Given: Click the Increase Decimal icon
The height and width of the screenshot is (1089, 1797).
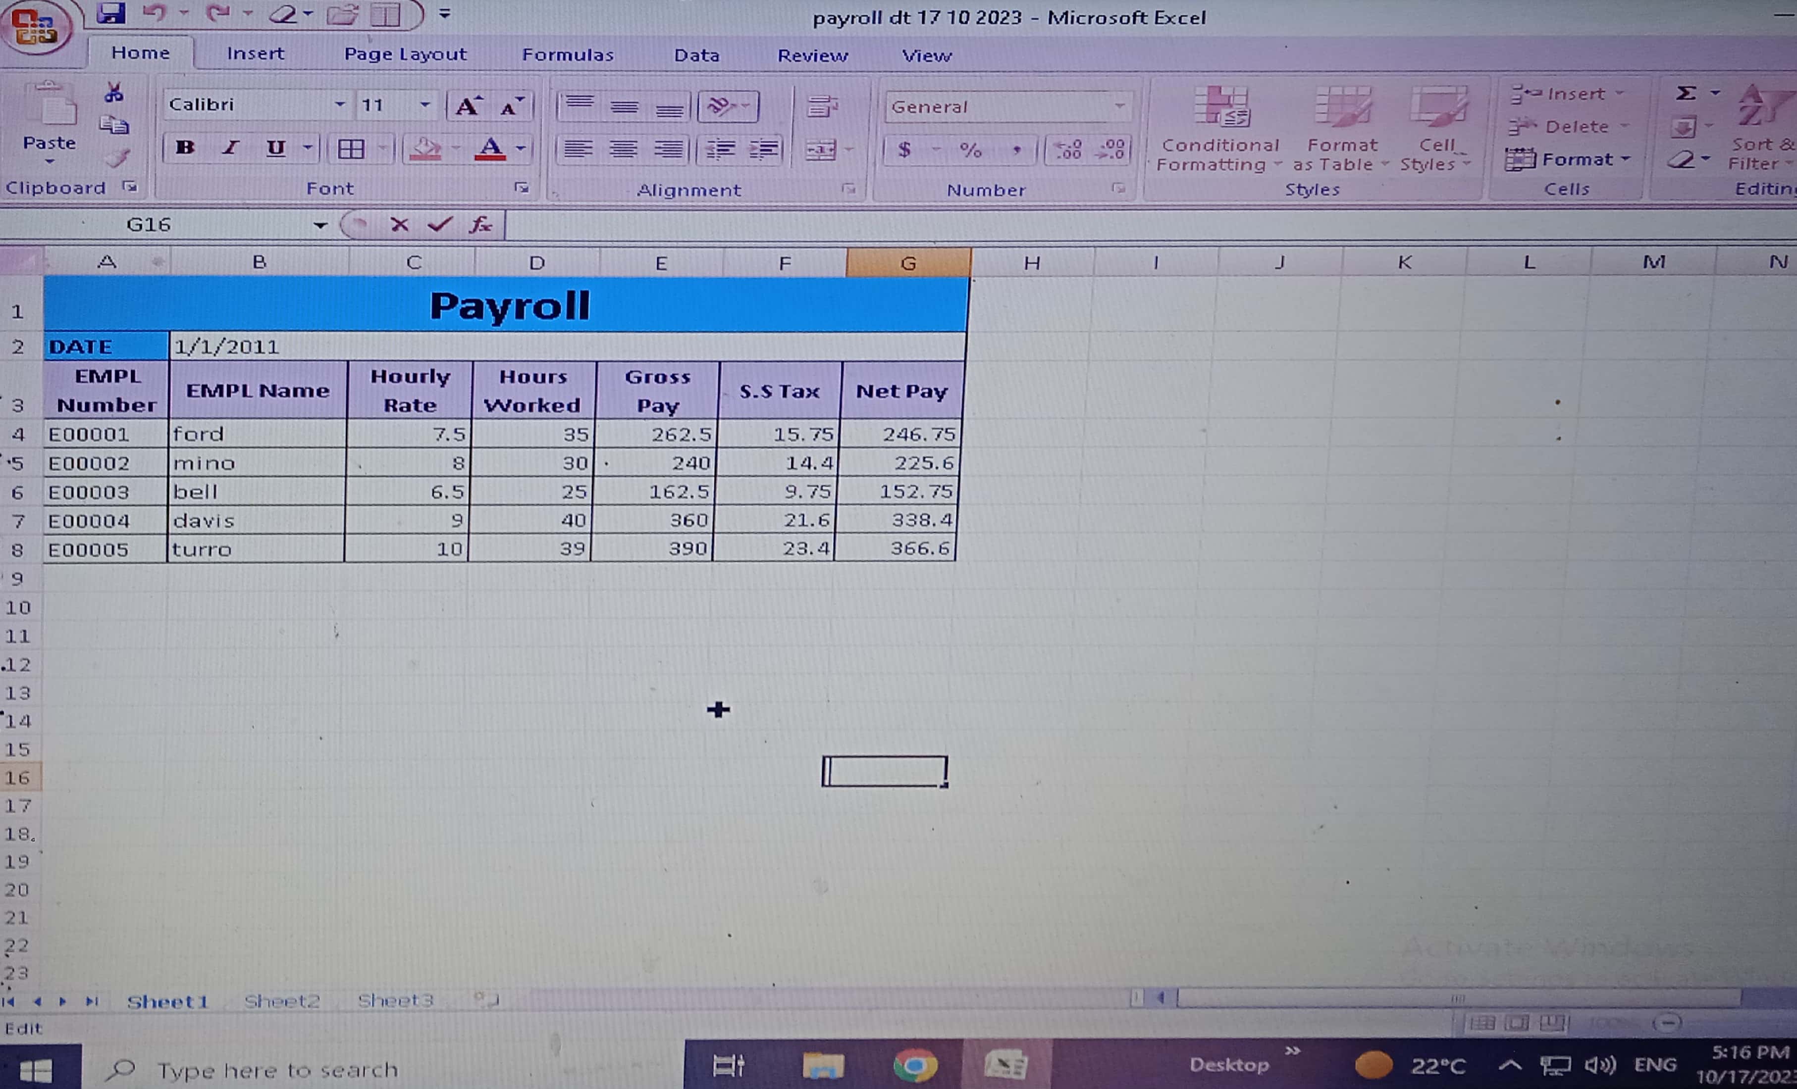Looking at the screenshot, I should 1068,150.
